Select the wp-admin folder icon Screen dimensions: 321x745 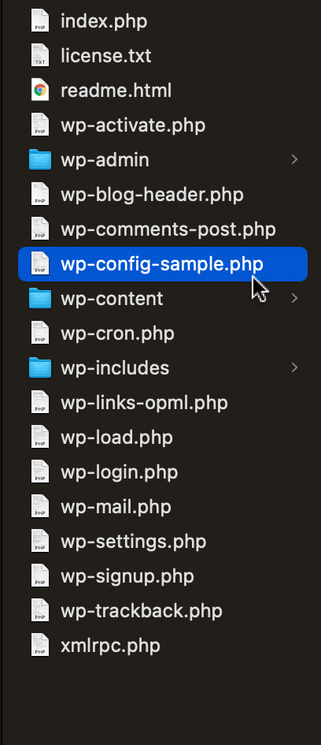point(40,159)
